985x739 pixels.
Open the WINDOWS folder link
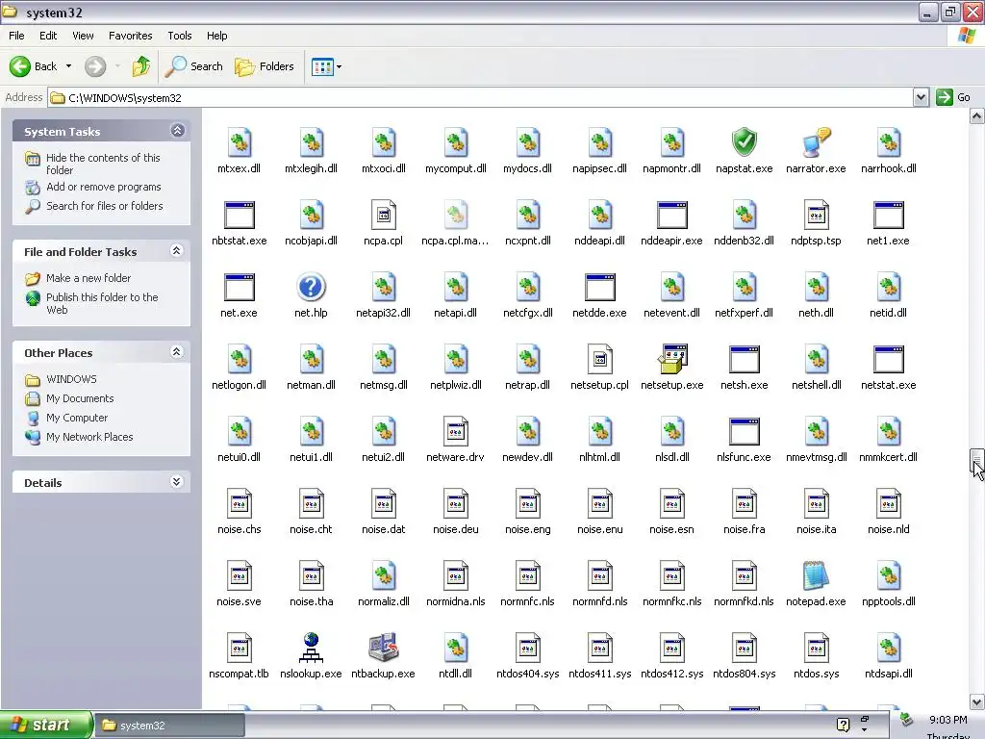(71, 379)
